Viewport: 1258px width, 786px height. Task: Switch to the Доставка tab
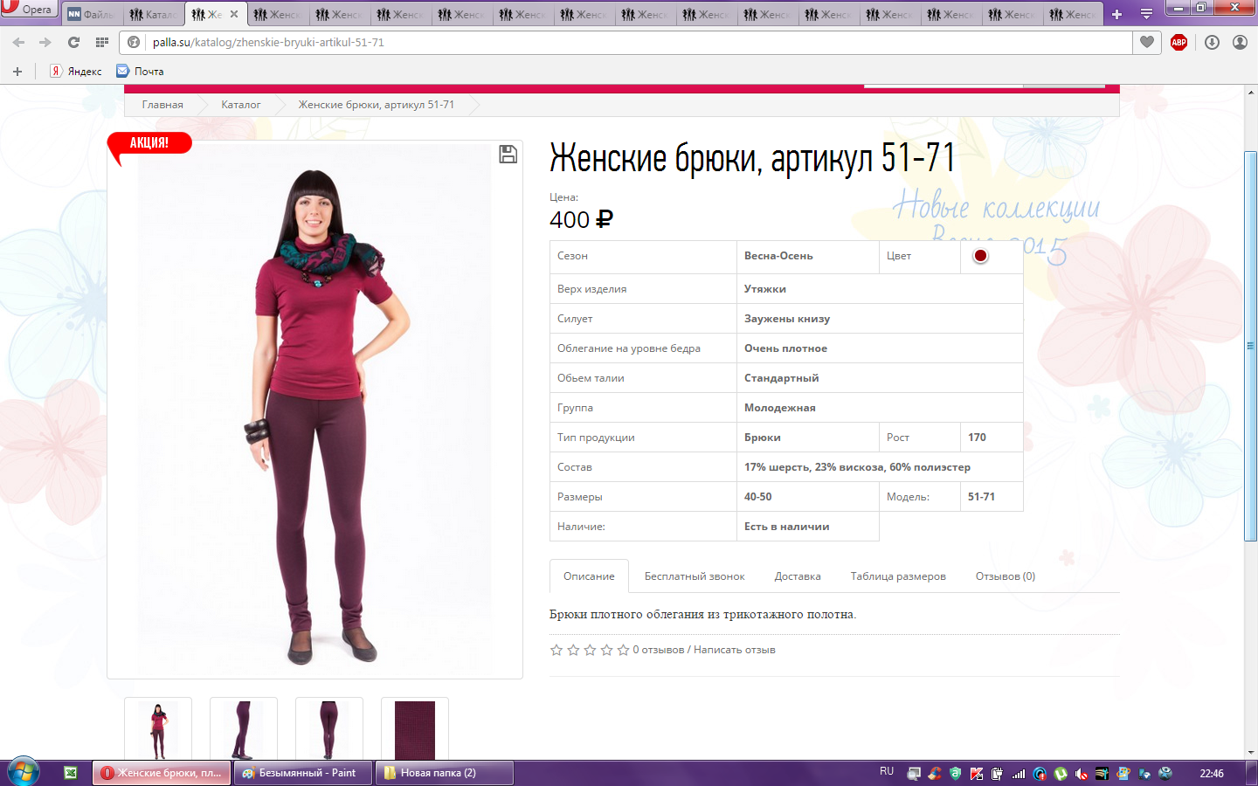pyautogui.click(x=797, y=576)
